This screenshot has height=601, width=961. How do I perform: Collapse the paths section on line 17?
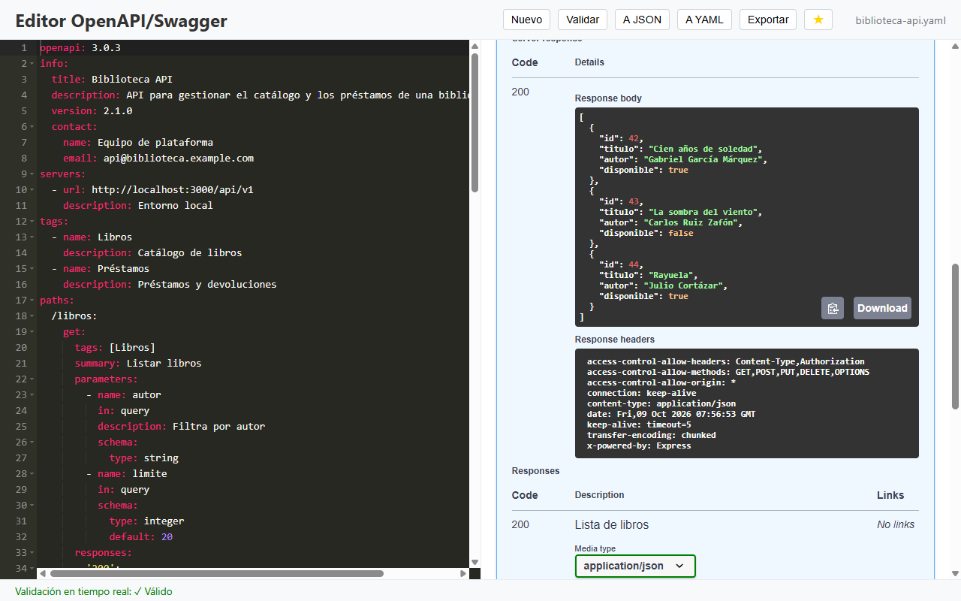click(32, 300)
